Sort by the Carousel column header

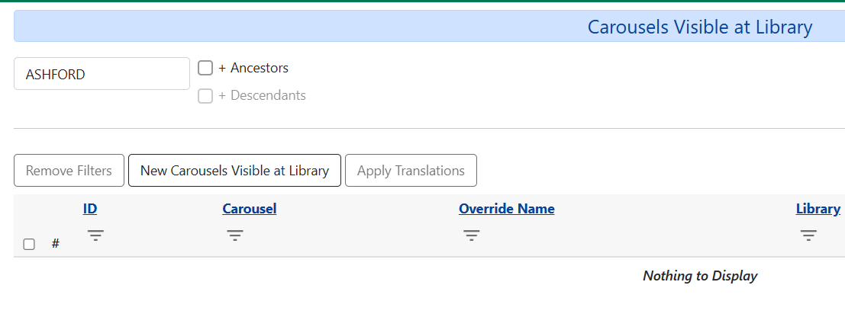point(249,209)
